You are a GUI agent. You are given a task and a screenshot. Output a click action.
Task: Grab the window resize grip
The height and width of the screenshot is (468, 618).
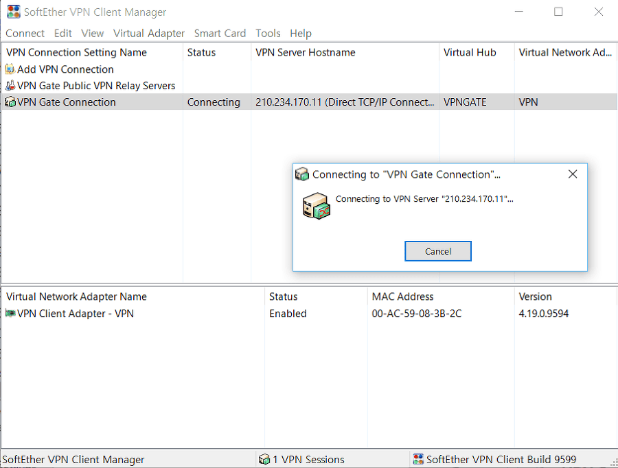coord(614,463)
